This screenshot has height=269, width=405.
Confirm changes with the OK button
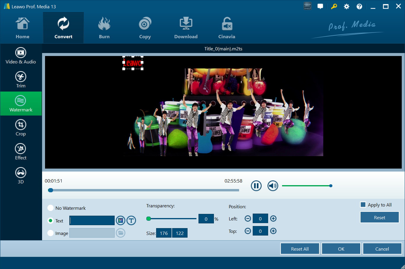341,249
